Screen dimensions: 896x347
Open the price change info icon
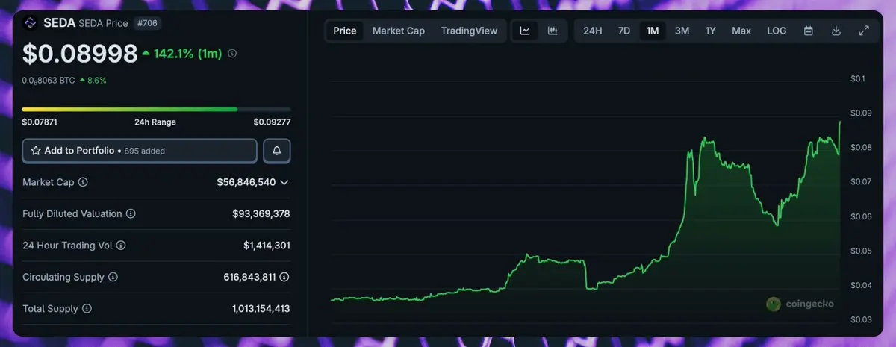(x=232, y=54)
